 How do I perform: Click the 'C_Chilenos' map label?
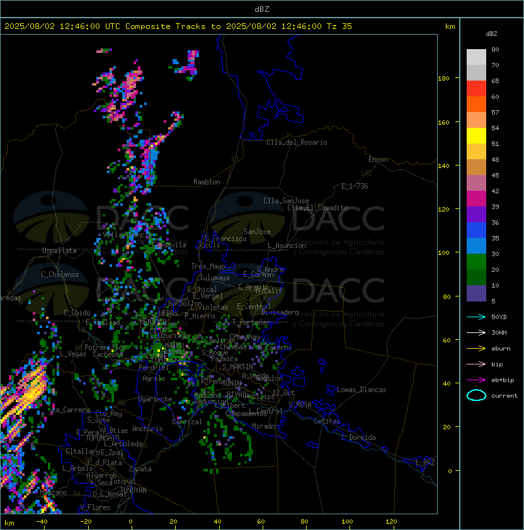60,274
